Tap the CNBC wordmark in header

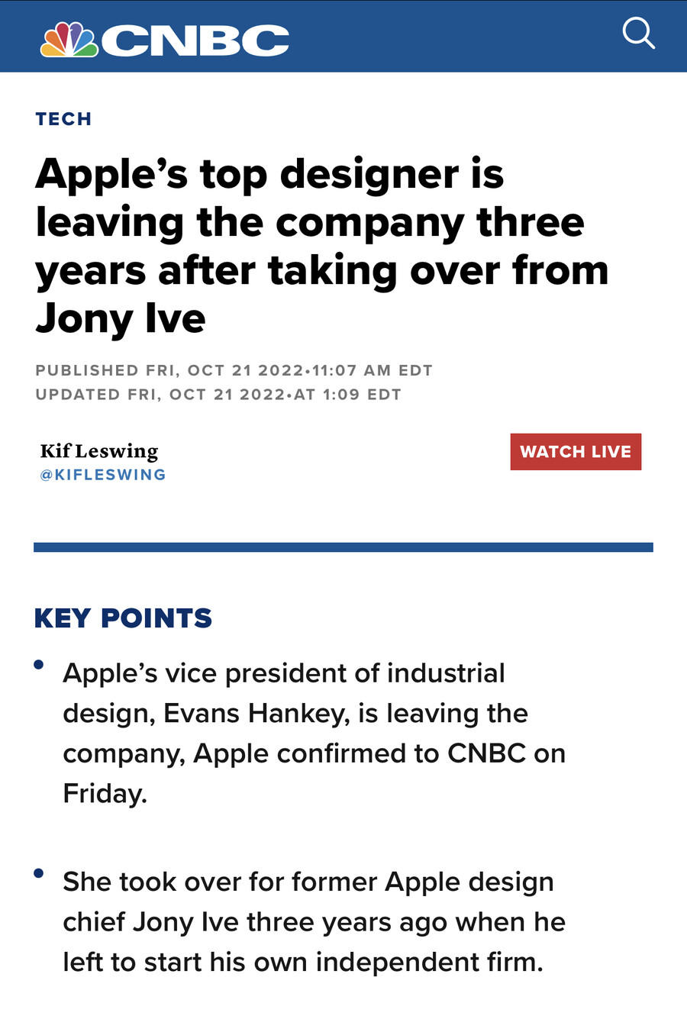(195, 40)
